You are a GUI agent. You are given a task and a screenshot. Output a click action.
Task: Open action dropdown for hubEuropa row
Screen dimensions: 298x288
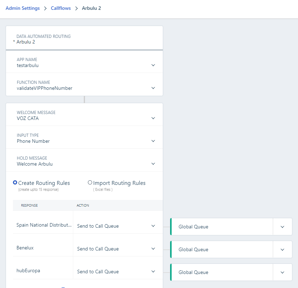[118, 272]
